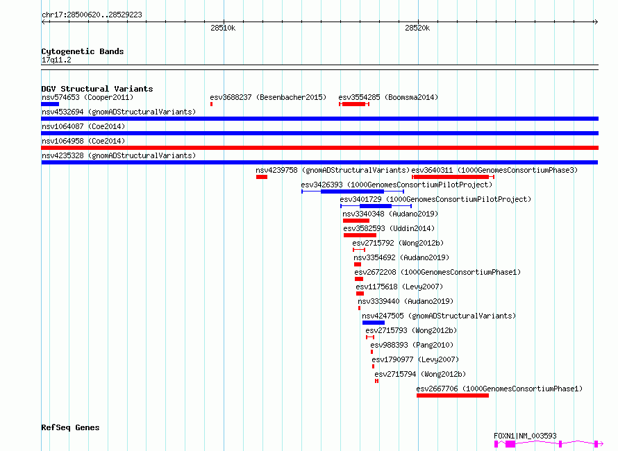Click nsv4235328 (gnomADStructuralVariants) label
The image size is (618, 451).
[x=119, y=155]
